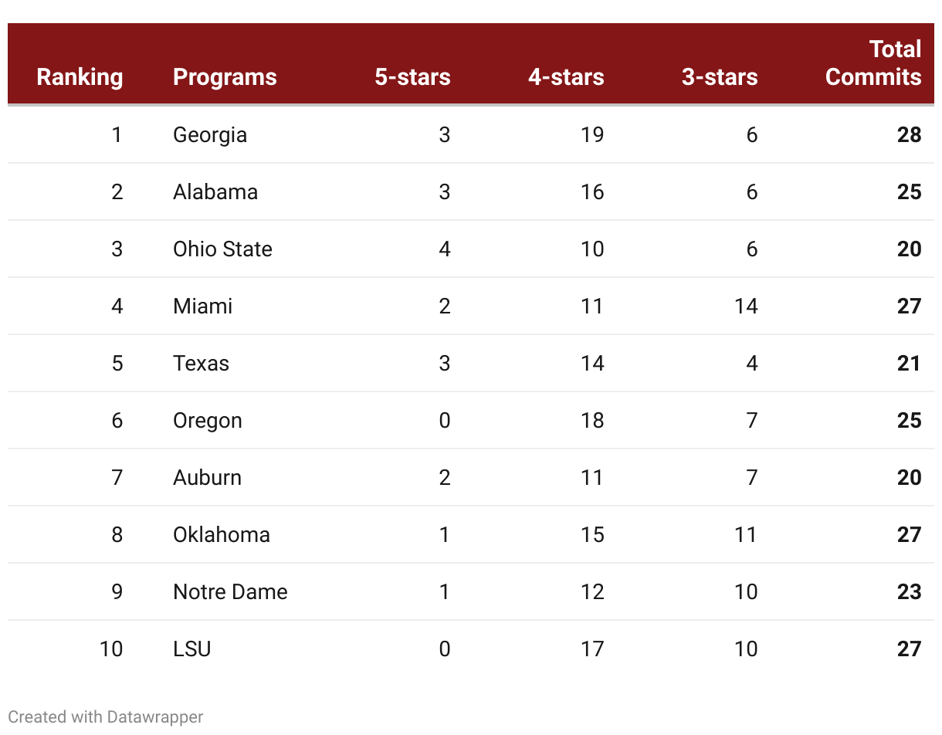942x735 pixels.
Task: Click the Miami program cell
Action: 202,307
